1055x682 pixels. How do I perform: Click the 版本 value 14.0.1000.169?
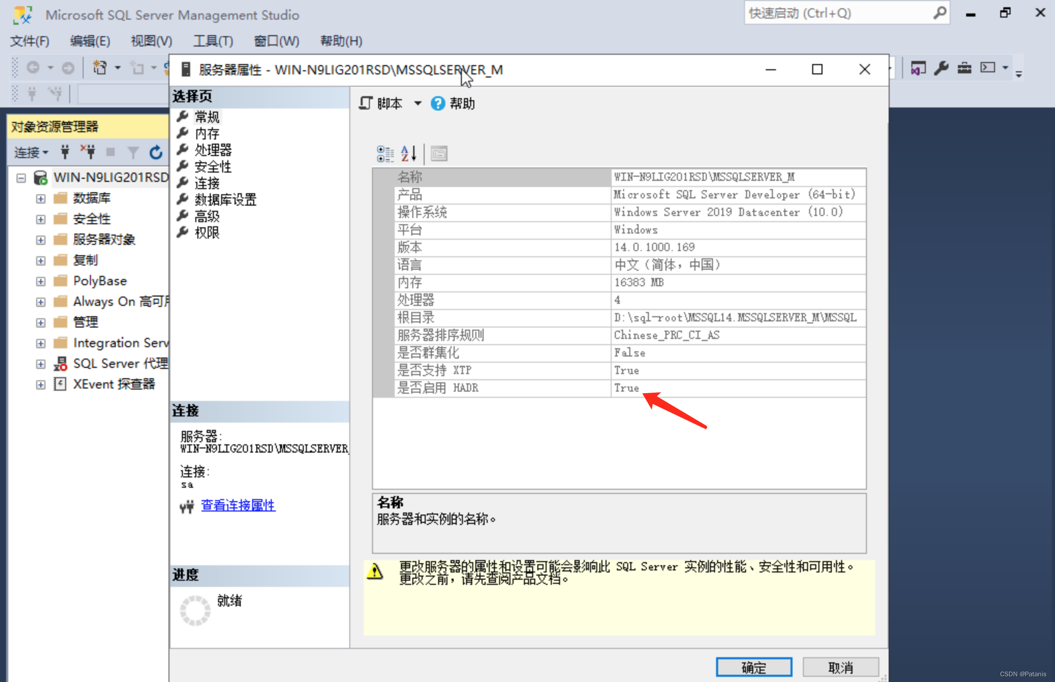(x=654, y=247)
